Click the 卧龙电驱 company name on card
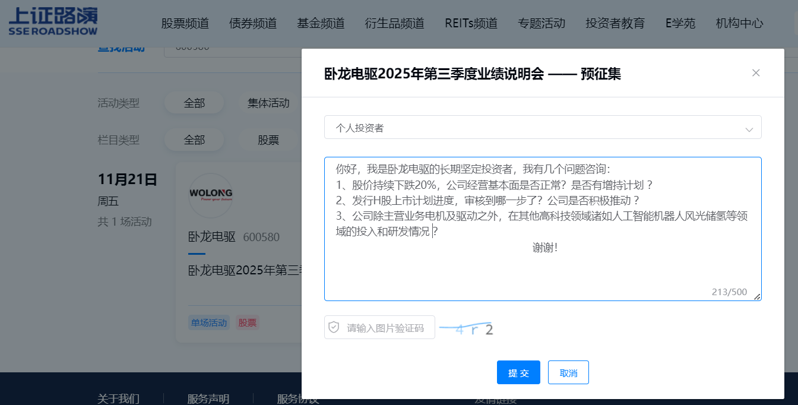 (212, 237)
